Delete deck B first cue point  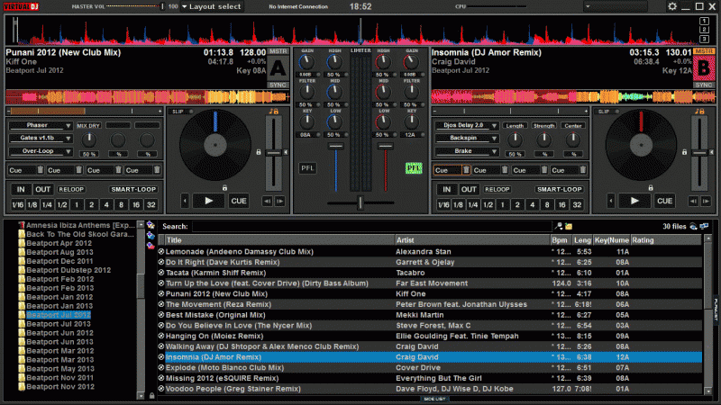[x=466, y=170]
